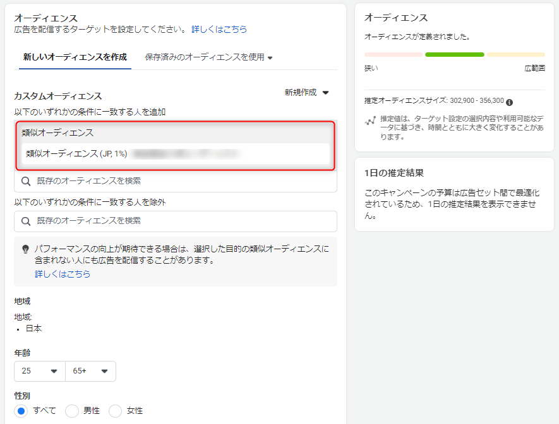Click the search icon in the exclude audience field

click(26, 221)
